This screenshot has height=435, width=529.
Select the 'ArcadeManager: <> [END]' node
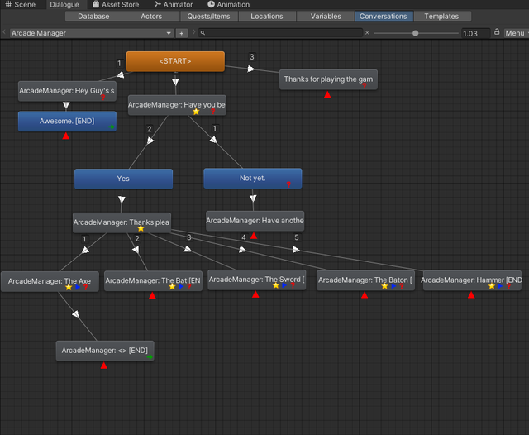pyautogui.click(x=105, y=351)
